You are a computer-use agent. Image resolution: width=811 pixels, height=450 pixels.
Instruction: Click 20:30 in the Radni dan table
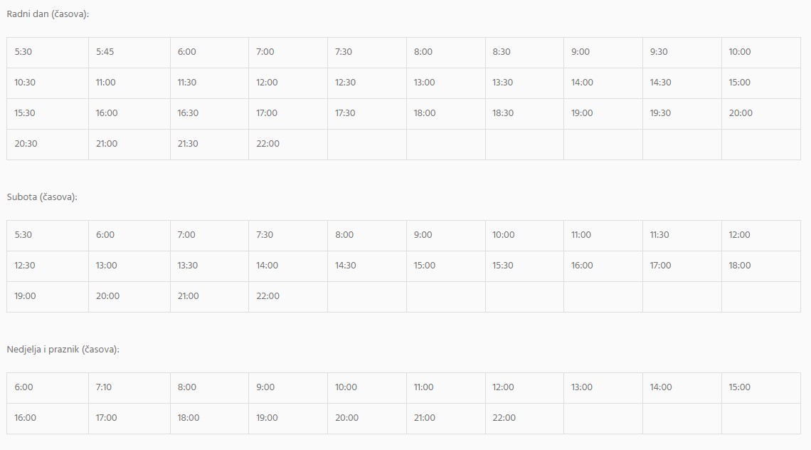pyautogui.click(x=26, y=144)
